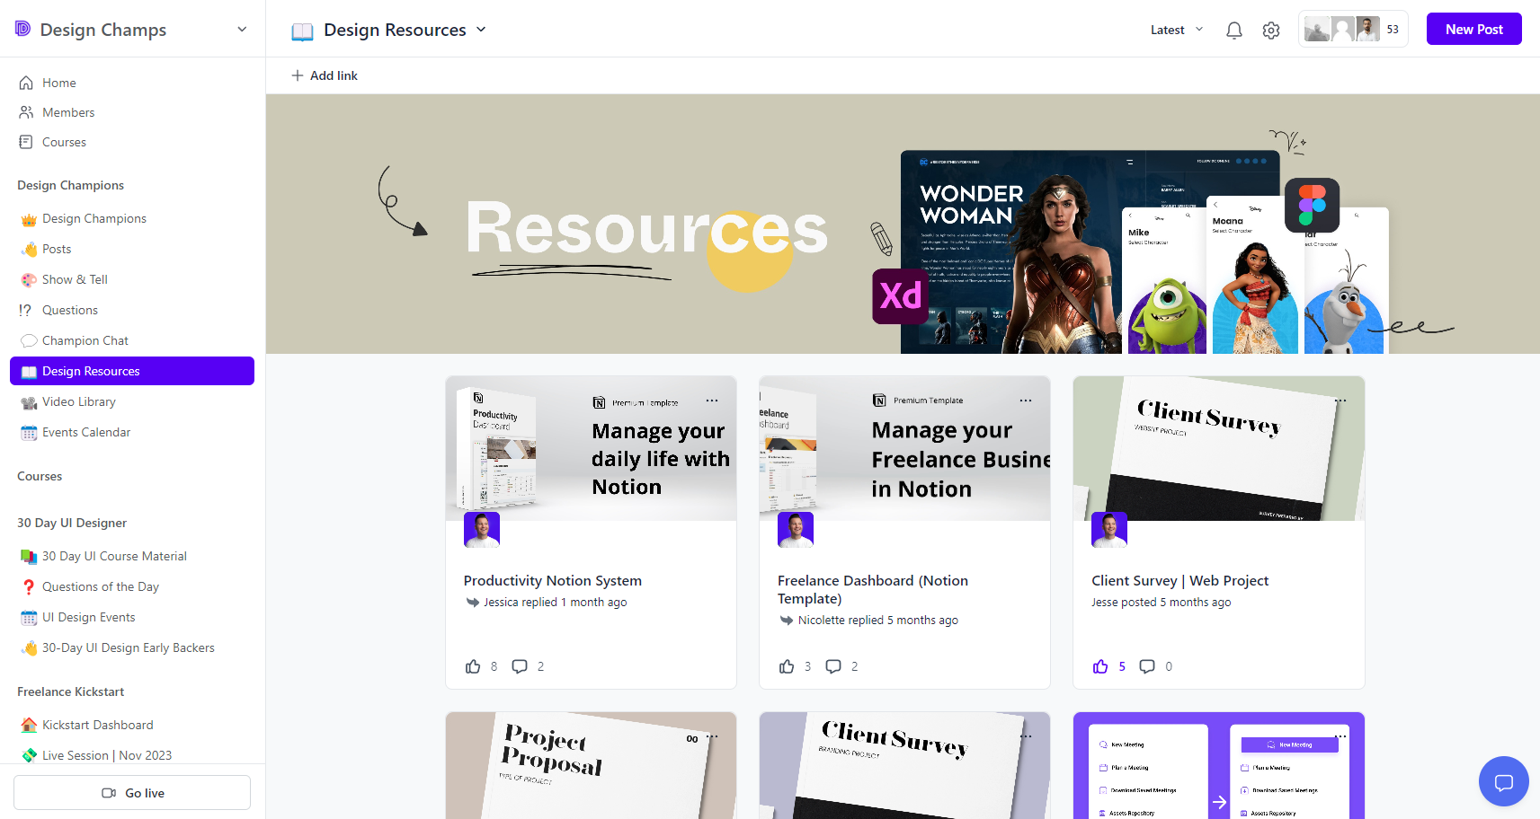Open 30-Day UI Design Early Backers
1540x819 pixels.
tap(132, 647)
